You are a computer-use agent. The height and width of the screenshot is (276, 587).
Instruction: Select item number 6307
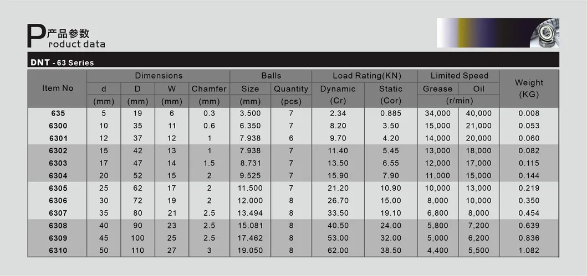[58, 213]
